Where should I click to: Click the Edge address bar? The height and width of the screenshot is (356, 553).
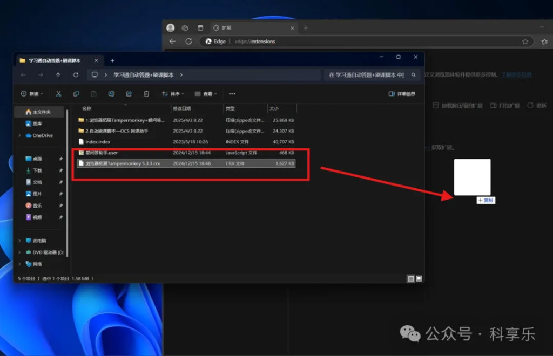click(x=367, y=42)
